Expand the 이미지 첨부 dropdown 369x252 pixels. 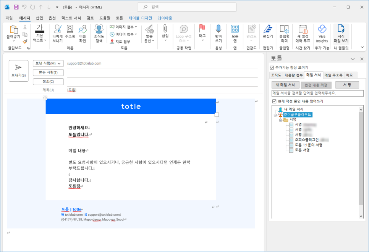pos(136,27)
